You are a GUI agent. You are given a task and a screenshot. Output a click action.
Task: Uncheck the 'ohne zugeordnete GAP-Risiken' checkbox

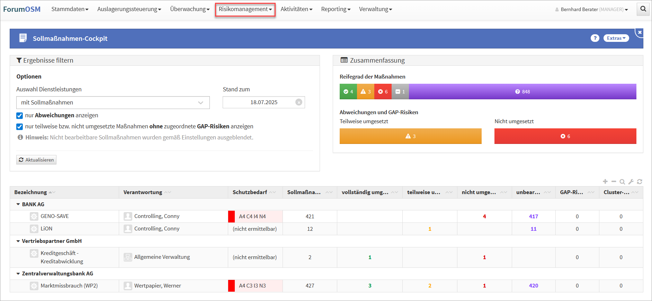click(20, 127)
